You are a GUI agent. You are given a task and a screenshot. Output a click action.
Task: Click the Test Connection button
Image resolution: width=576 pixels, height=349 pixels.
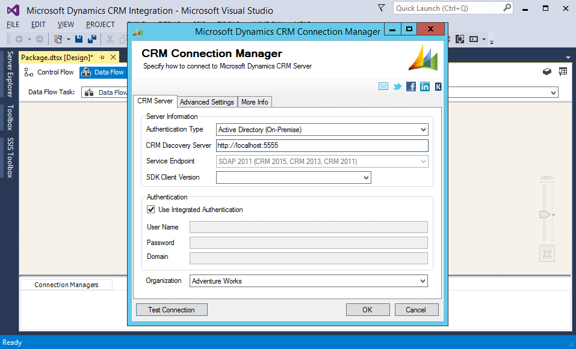point(172,310)
